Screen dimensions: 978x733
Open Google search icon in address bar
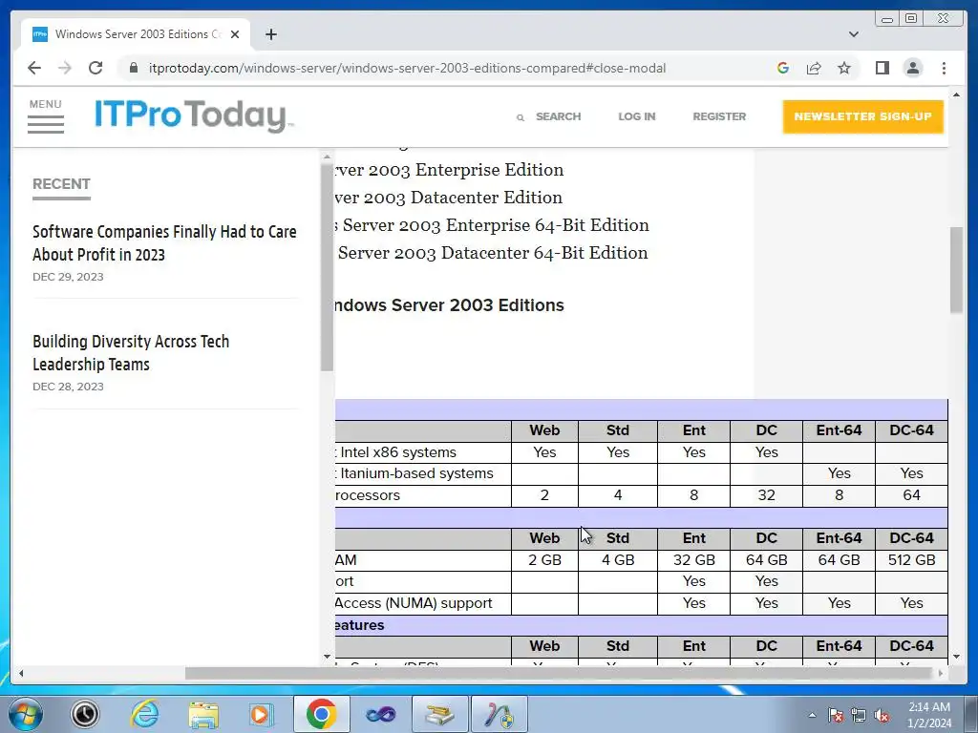tap(783, 68)
